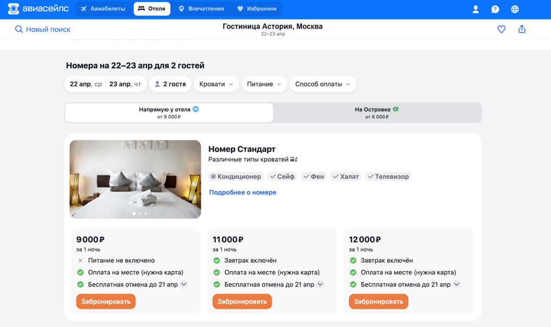The width and height of the screenshot is (551, 327).
Task: Open the Впечатления tab
Action: click(x=201, y=9)
